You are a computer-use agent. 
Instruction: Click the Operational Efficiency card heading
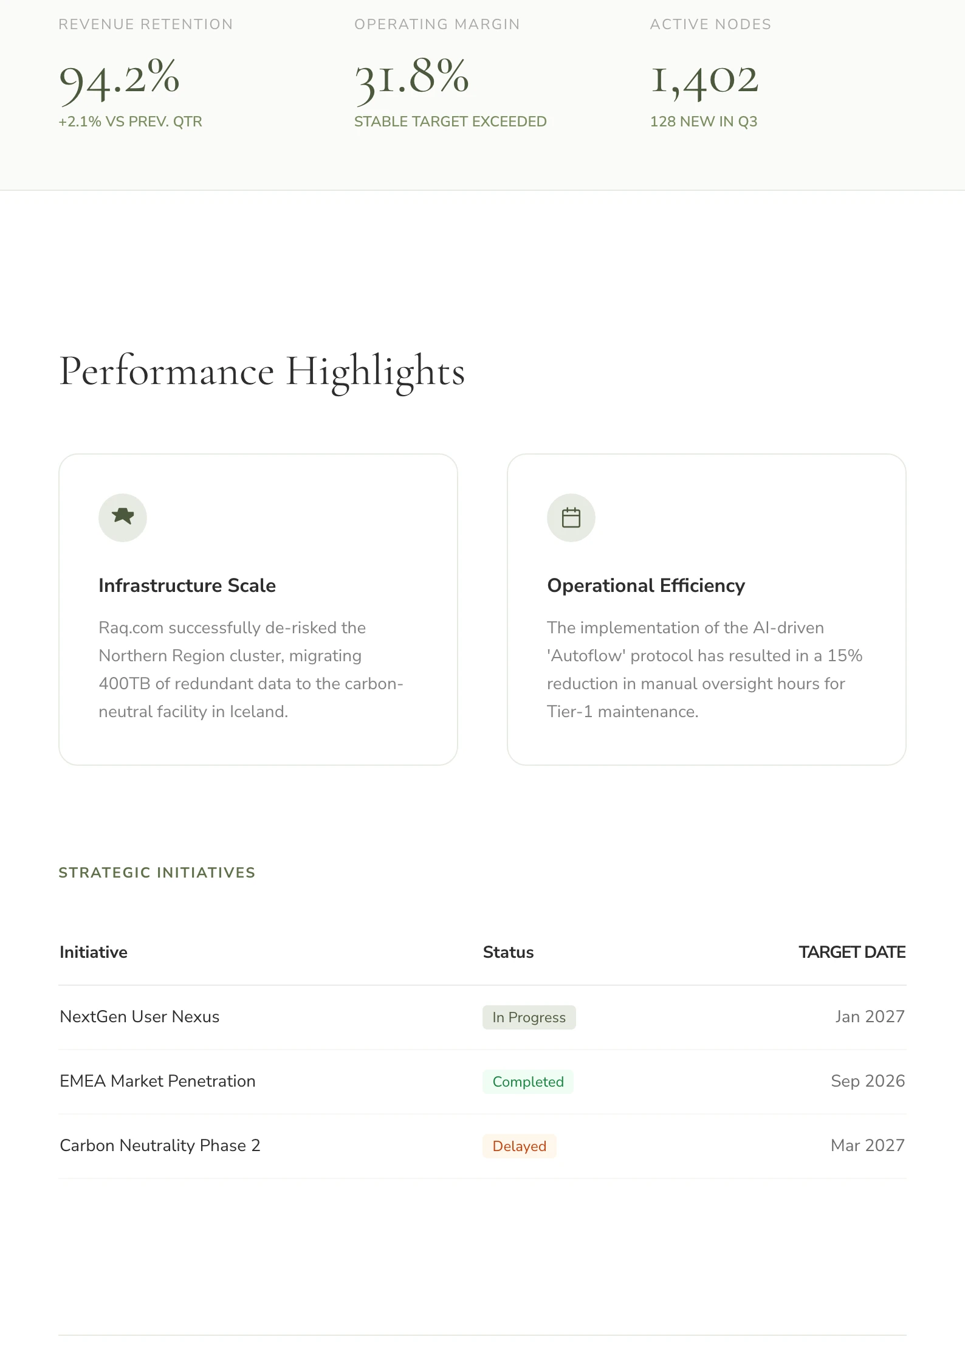646,585
